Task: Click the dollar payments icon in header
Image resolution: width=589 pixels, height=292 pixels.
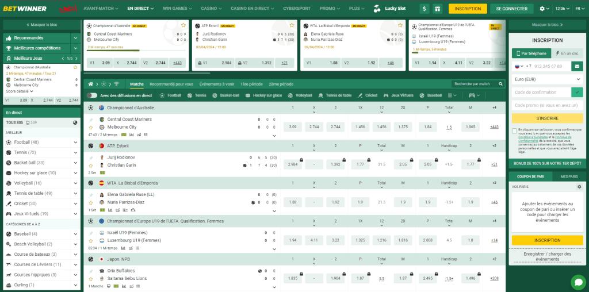Action: tap(424, 9)
